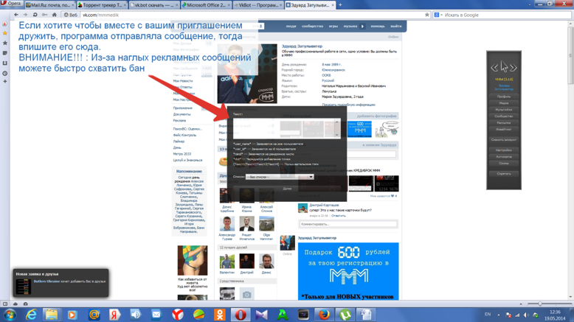Click the browser back arrow

[x=16, y=15]
